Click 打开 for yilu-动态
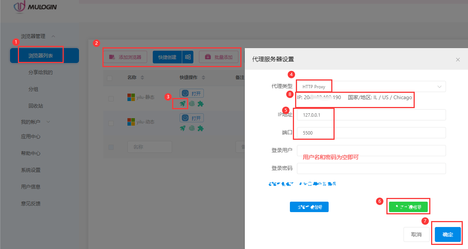 [192, 118]
